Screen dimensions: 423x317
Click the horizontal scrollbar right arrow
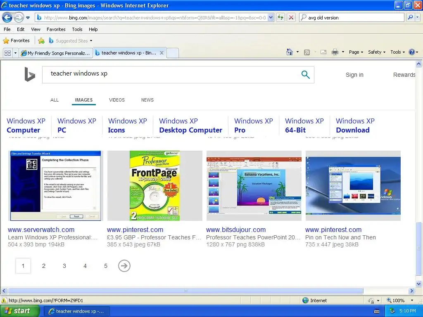[411, 291]
